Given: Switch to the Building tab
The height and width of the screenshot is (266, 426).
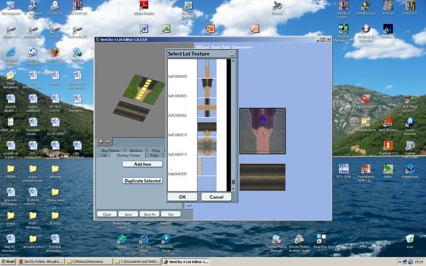Looking at the screenshot, I should point(136,150).
